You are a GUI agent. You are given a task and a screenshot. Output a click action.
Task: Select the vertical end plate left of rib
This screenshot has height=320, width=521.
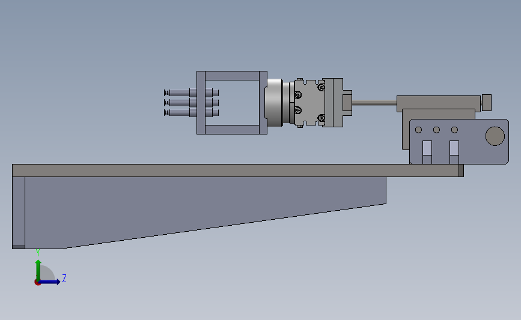(19, 213)
